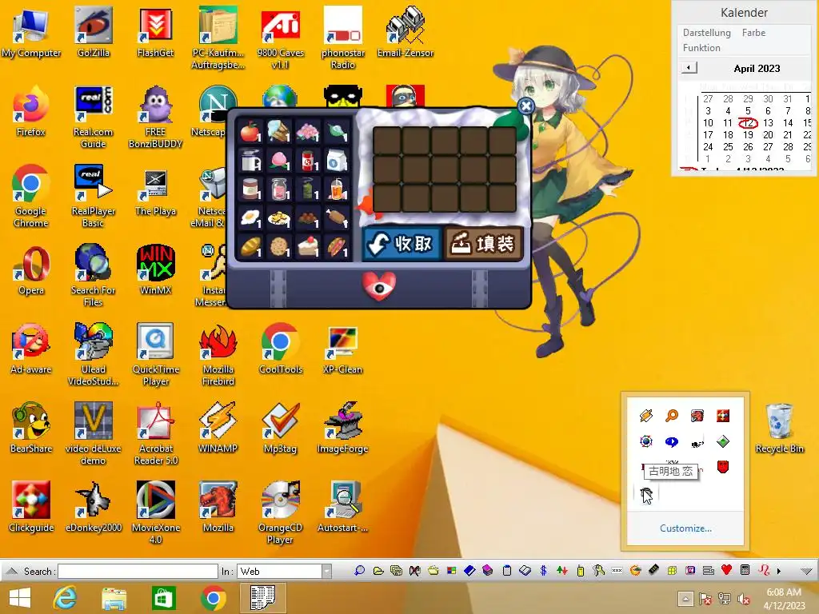The image size is (819, 614).
Task: Click the red shield face tray icon
Action: 723,467
